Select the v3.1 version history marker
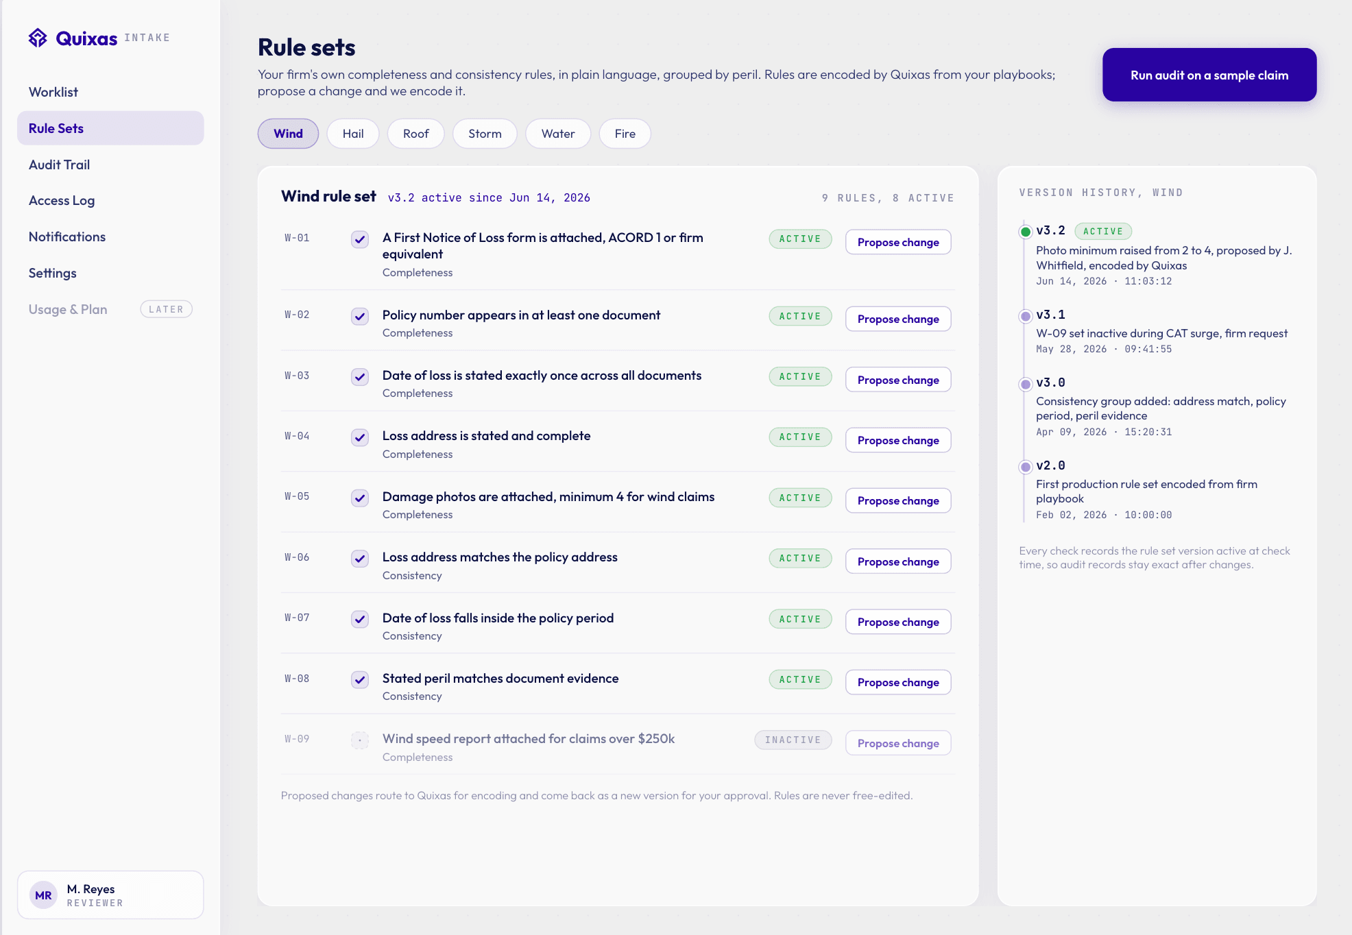The height and width of the screenshot is (935, 1352). (1026, 316)
